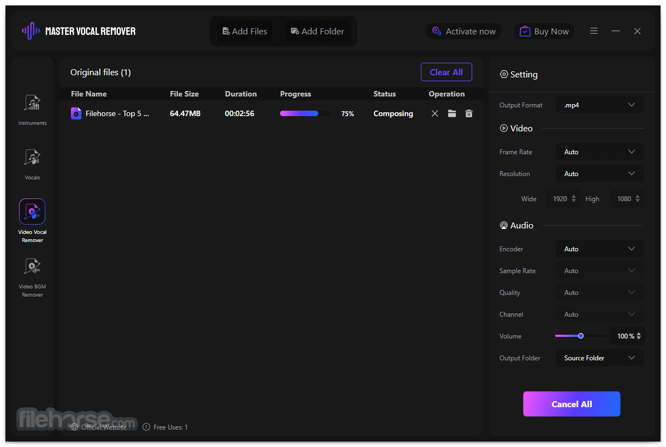Click the Duration column header
This screenshot has height=447, width=666.
(x=241, y=94)
